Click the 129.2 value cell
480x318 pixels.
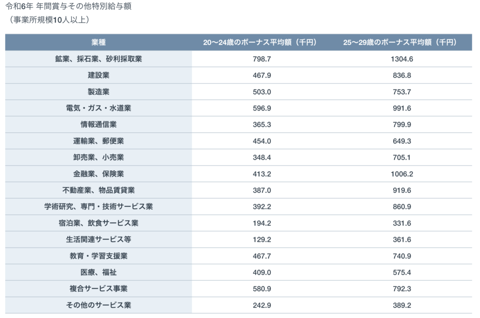pyautogui.click(x=260, y=240)
